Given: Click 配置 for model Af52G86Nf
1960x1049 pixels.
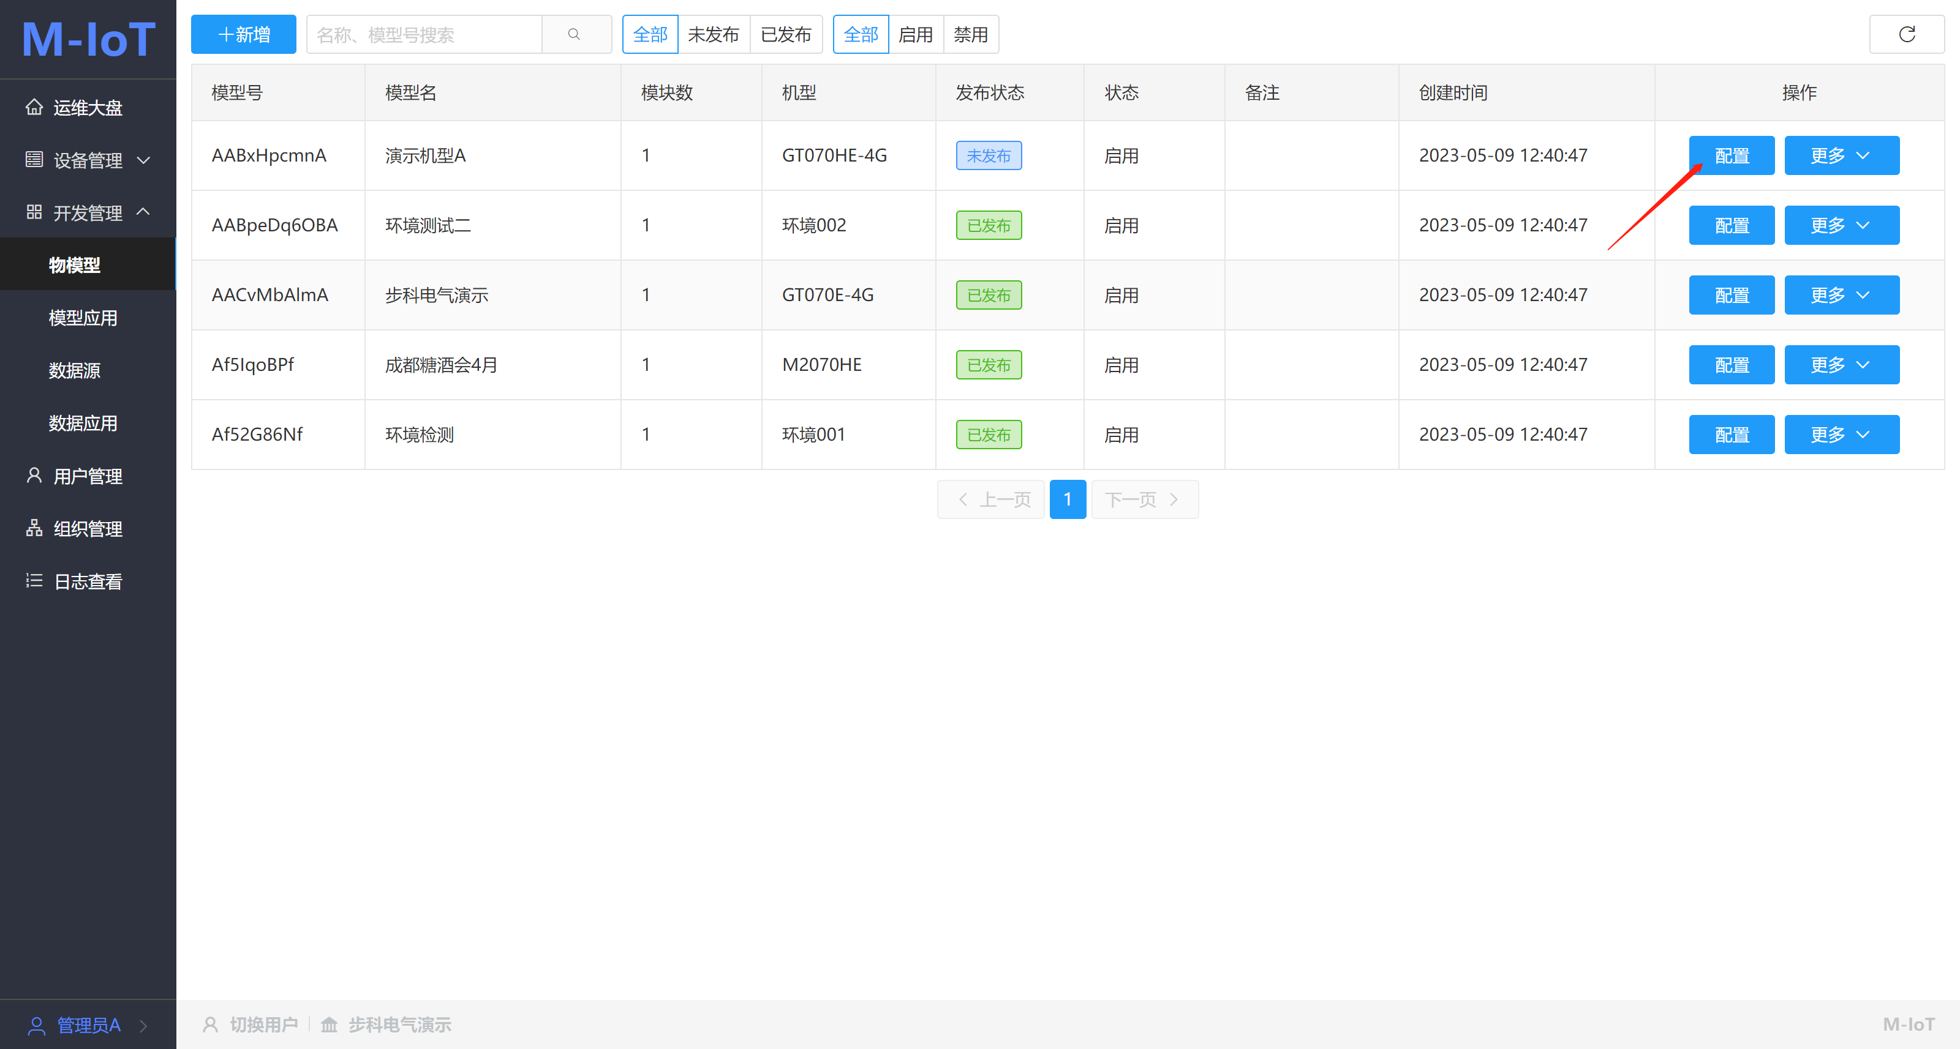Looking at the screenshot, I should point(1732,434).
